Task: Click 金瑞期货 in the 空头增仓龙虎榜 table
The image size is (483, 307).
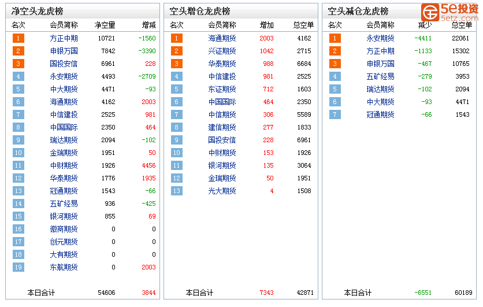Action: coord(222,178)
